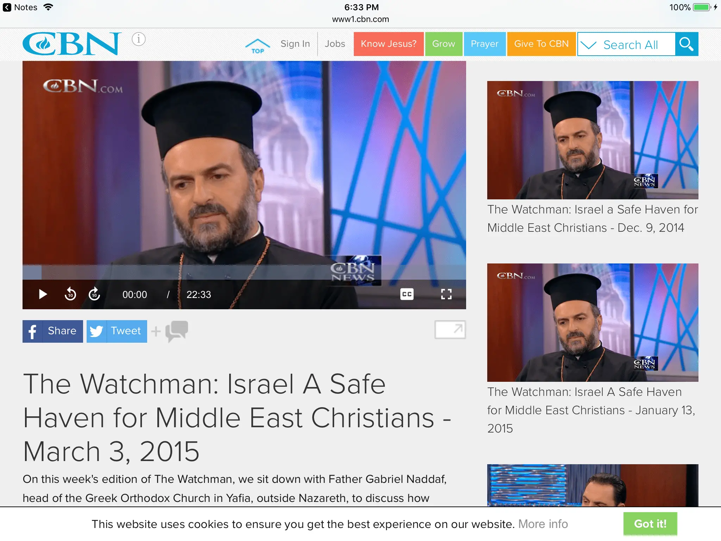Skip forward 10 seconds
This screenshot has width=721, height=541.
pos(94,294)
